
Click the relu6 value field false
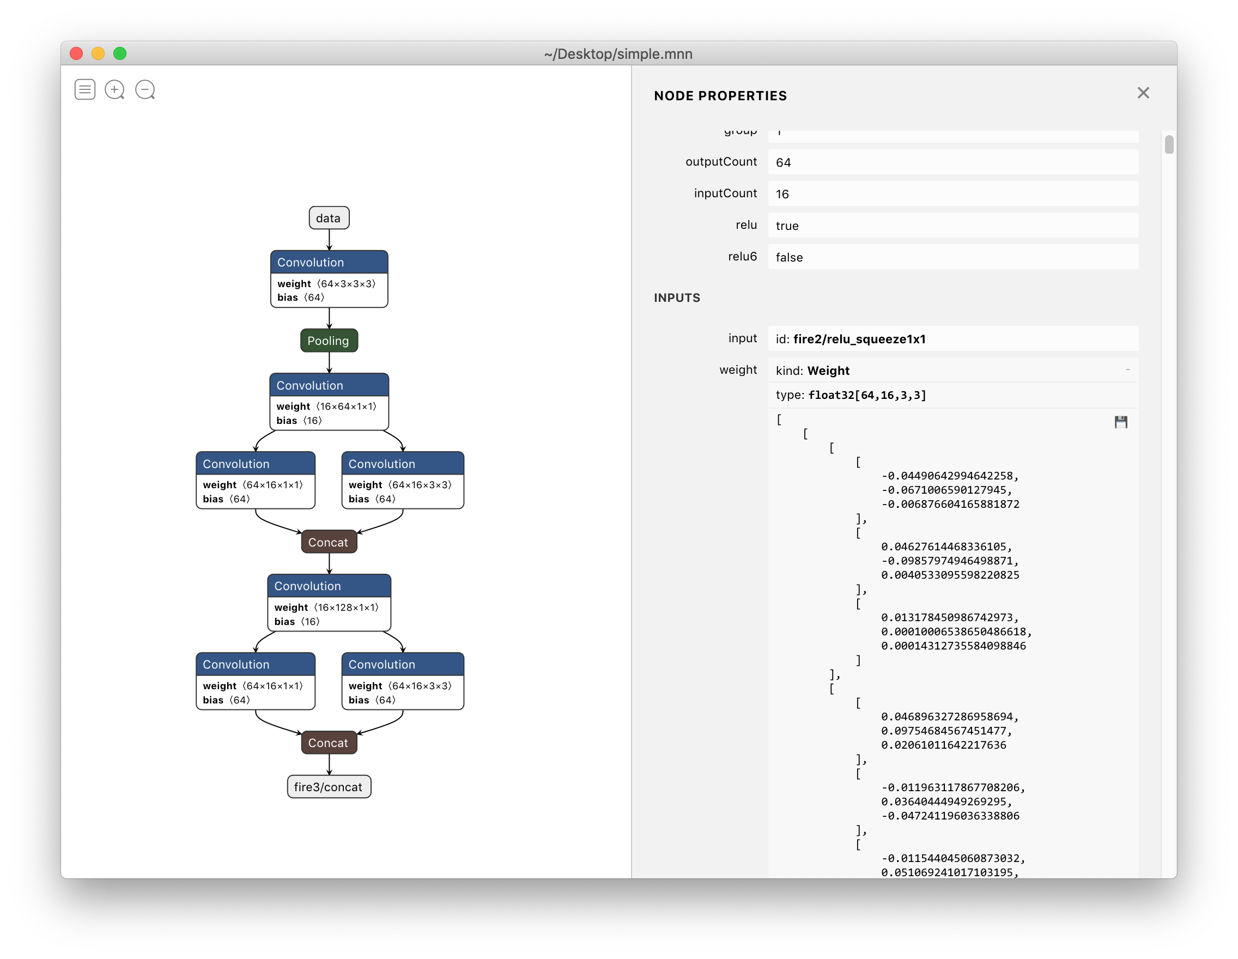point(952,257)
